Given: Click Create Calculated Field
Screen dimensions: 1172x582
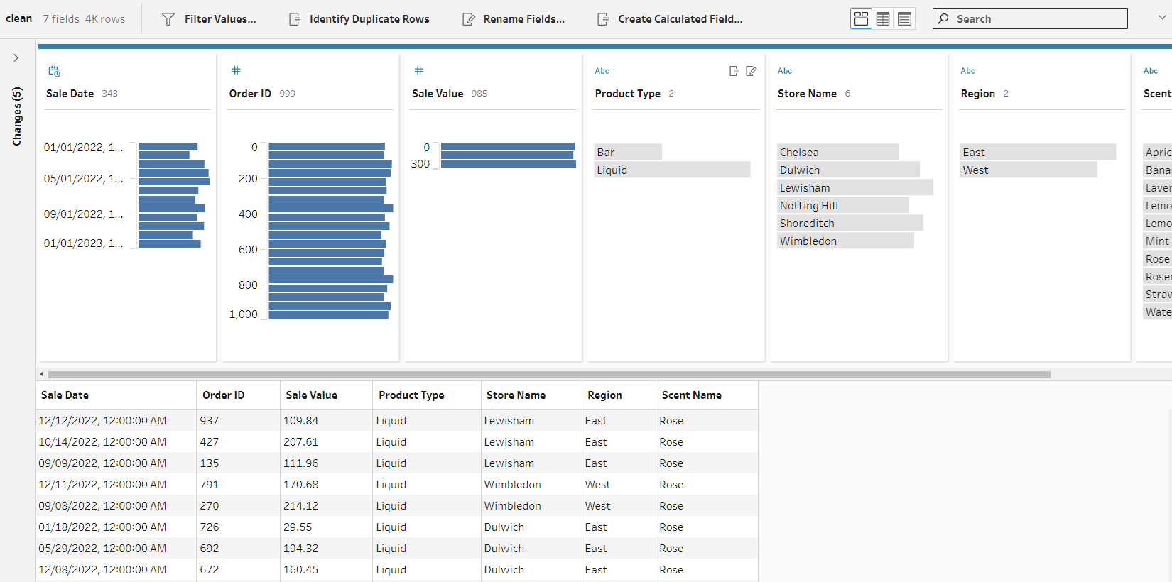Looking at the screenshot, I should [670, 19].
